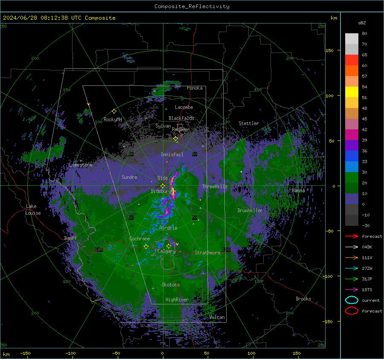
Task: Click the Blackfalds city label
Action: (x=181, y=118)
